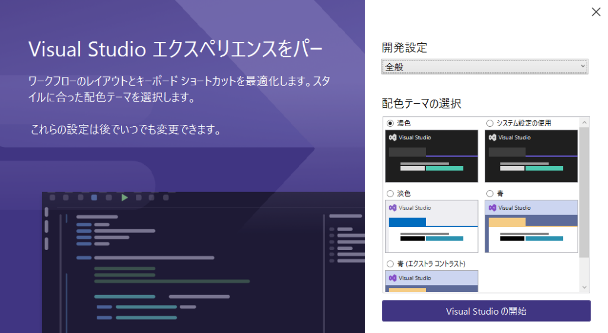The height and width of the screenshot is (333, 608).
Task: Click the extra contrast blue theme preview
Action: 432,281
